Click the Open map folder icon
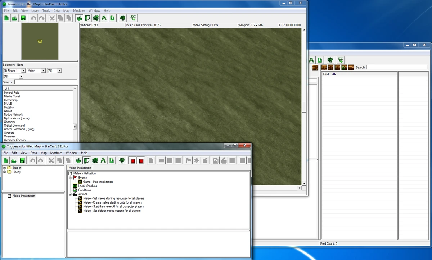Image resolution: width=432 pixels, height=260 pixels. click(x=14, y=18)
